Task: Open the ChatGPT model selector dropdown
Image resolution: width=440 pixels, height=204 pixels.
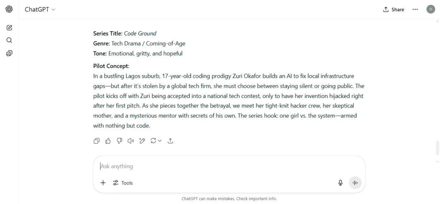Action: click(40, 9)
